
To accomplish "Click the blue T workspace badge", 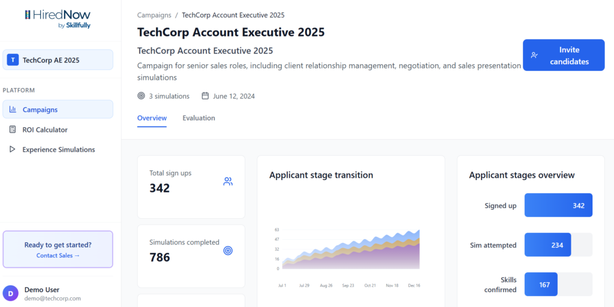I will 13,60.
